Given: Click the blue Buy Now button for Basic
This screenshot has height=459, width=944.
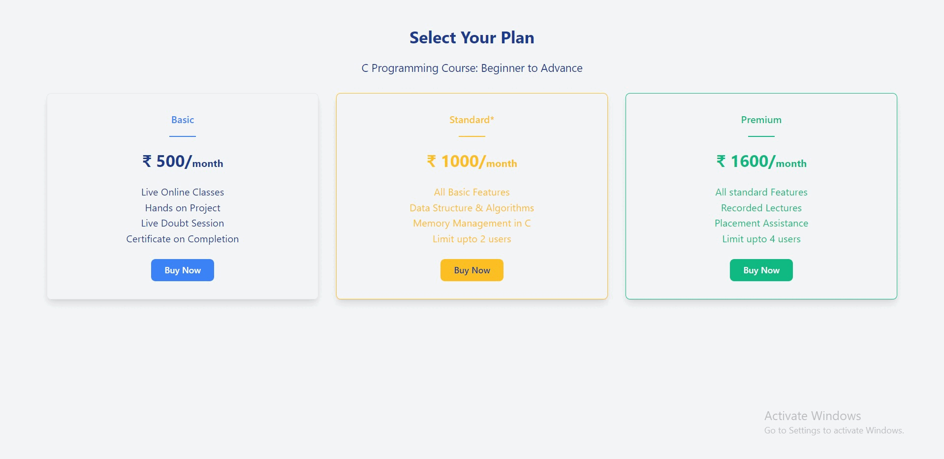Looking at the screenshot, I should pos(182,270).
